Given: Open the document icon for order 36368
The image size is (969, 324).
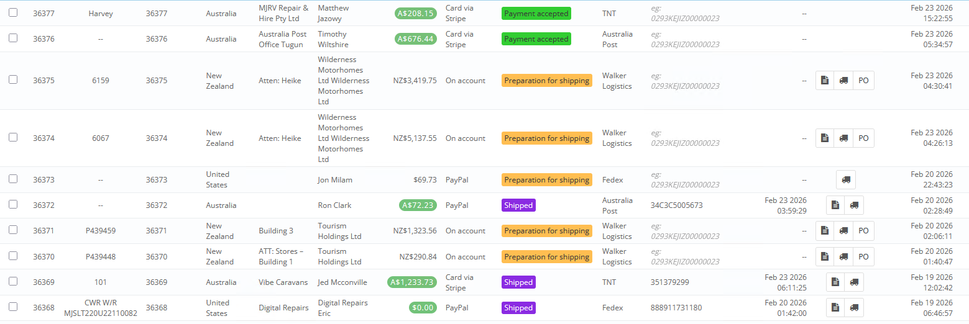Looking at the screenshot, I should pos(835,308).
